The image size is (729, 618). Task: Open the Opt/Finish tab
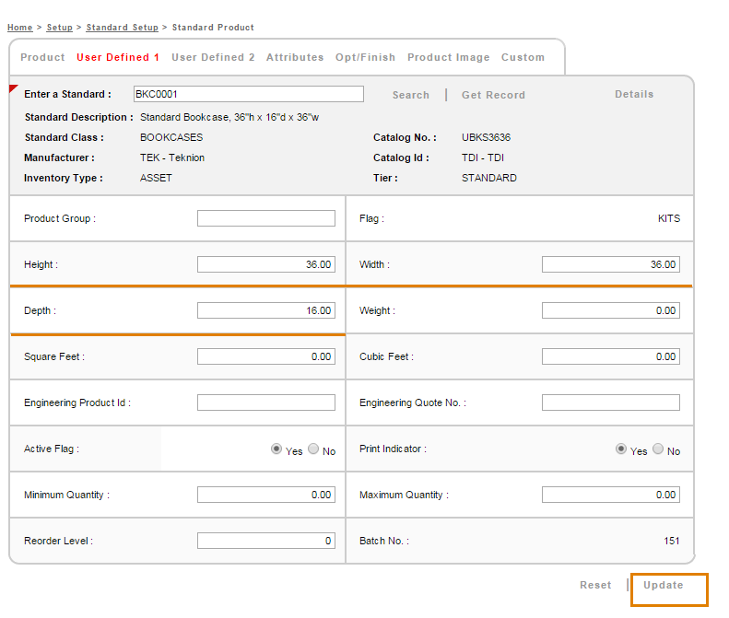365,57
